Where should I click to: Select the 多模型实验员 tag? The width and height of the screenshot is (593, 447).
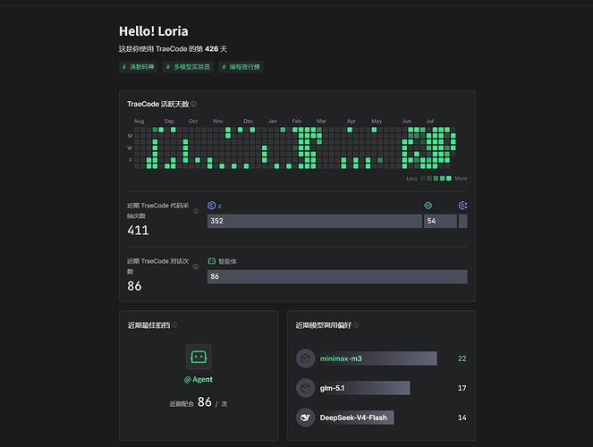(188, 67)
